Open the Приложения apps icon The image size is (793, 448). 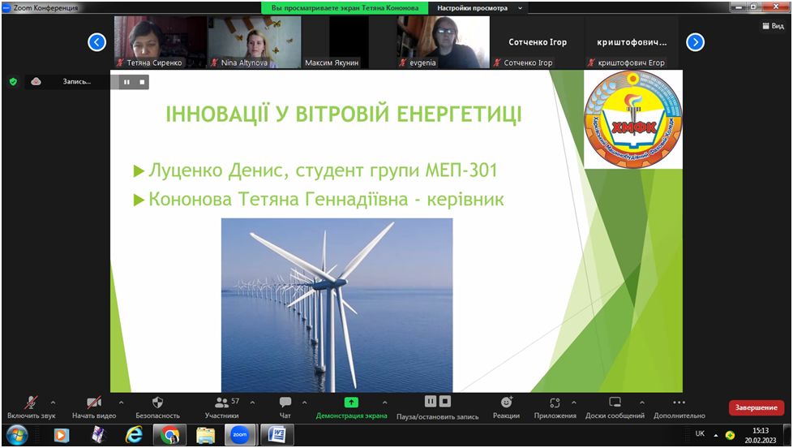555,403
